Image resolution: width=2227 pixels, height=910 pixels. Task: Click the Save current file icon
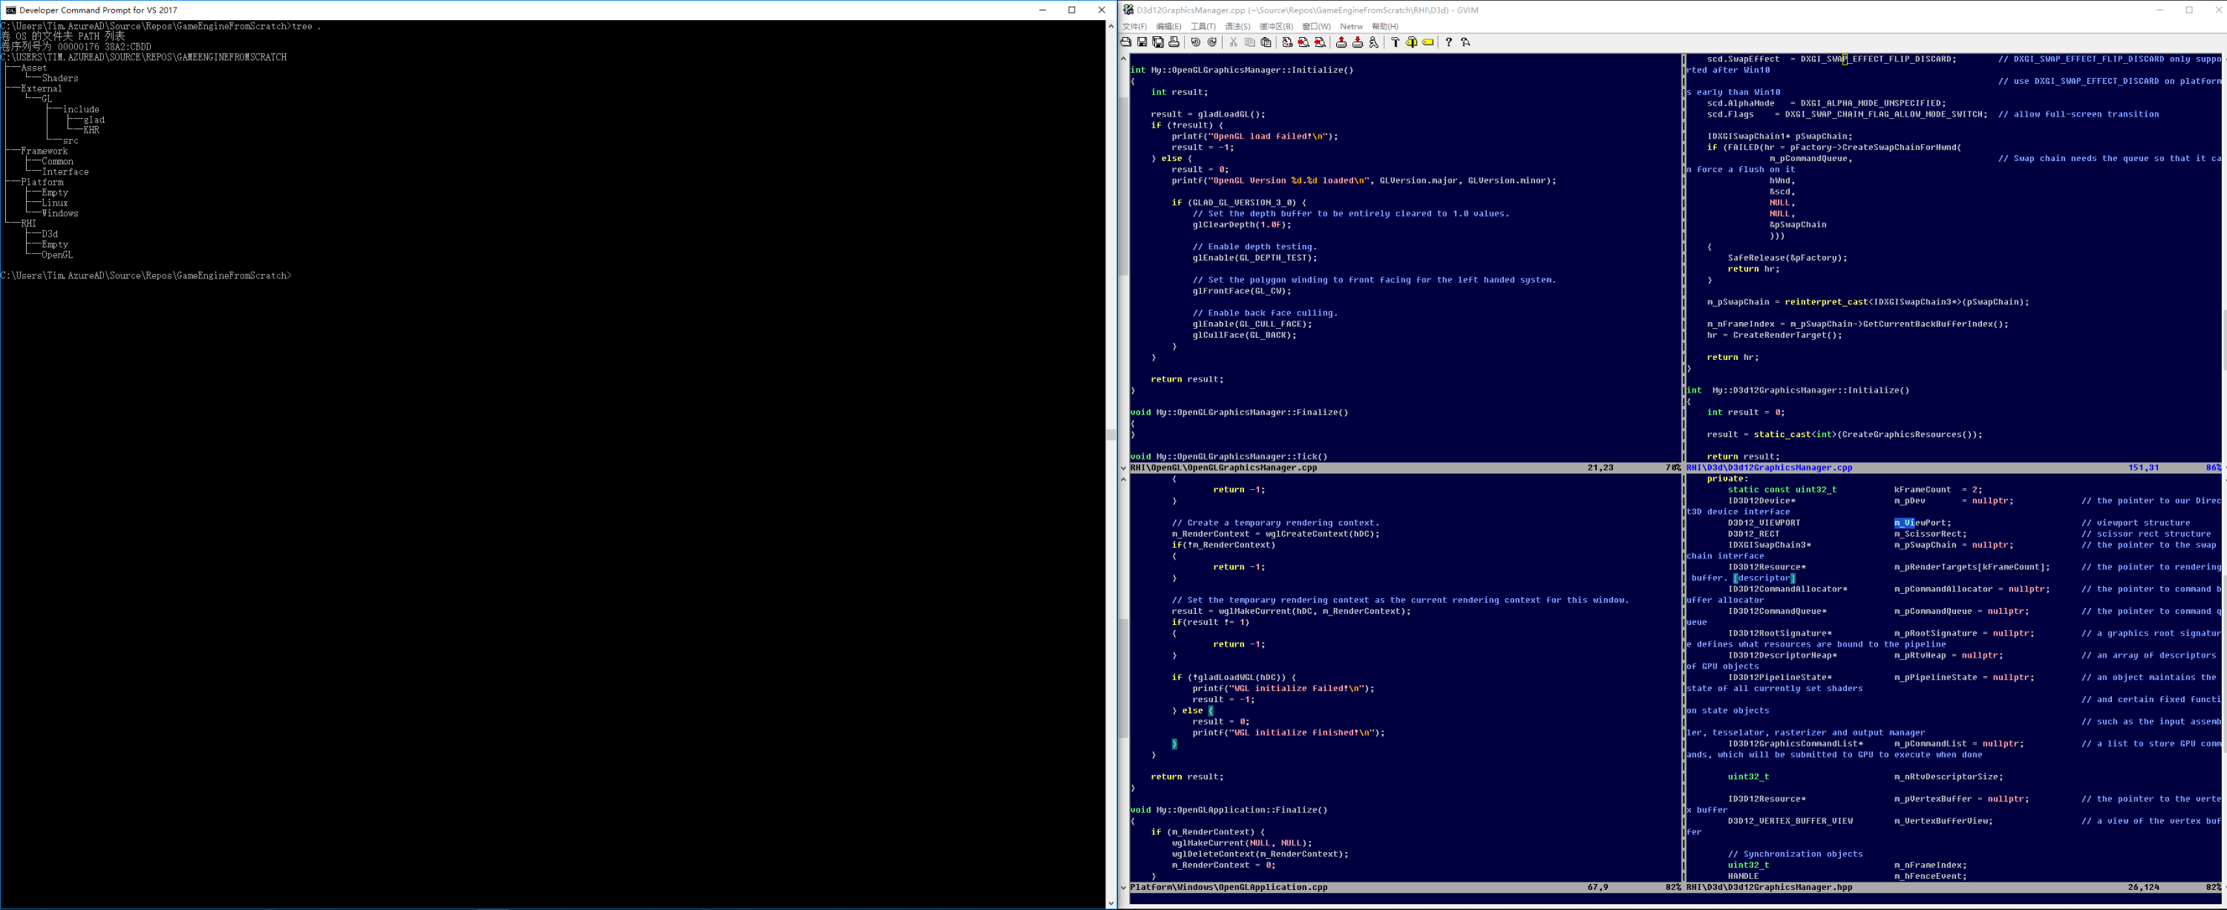[1142, 42]
